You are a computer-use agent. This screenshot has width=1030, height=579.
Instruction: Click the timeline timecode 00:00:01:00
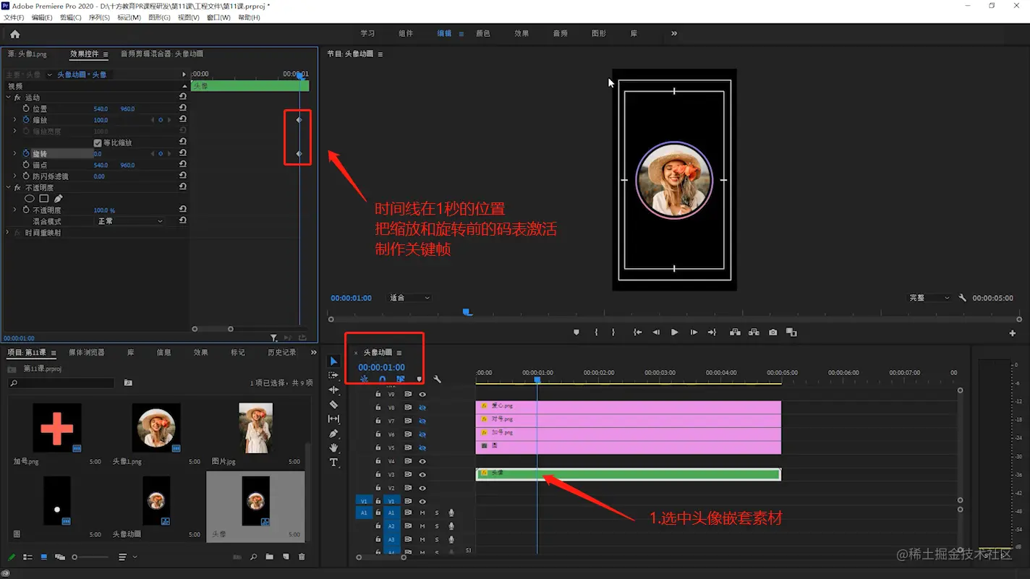pyautogui.click(x=381, y=367)
